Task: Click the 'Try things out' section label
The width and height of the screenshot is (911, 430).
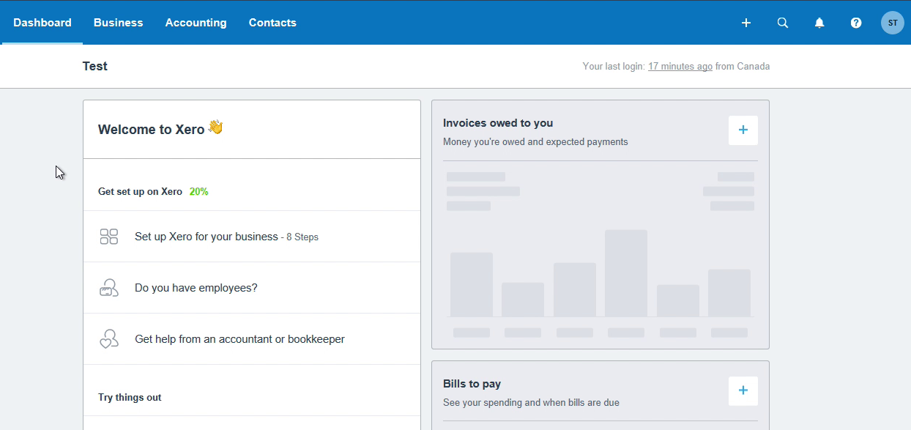Action: [x=130, y=398]
